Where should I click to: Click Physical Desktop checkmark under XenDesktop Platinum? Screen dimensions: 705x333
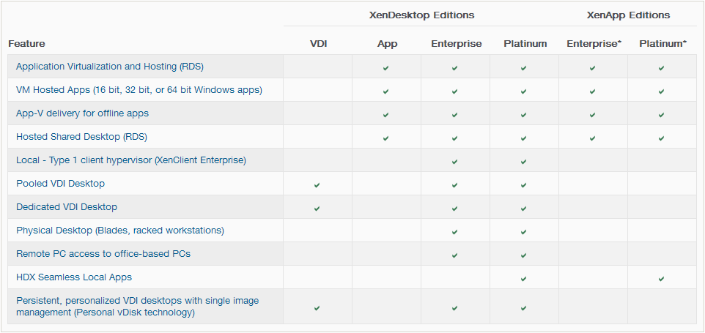523,232
